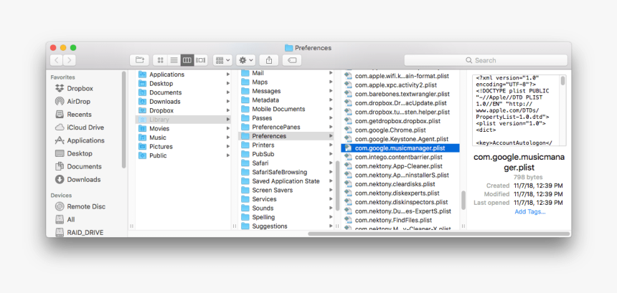This screenshot has height=293, width=617.
Task: Select the Passes folder
Action: click(x=286, y=118)
